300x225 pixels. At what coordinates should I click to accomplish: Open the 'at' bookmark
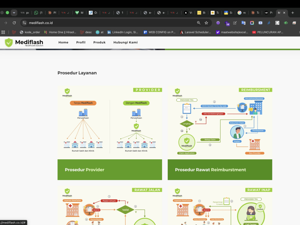click(100, 32)
